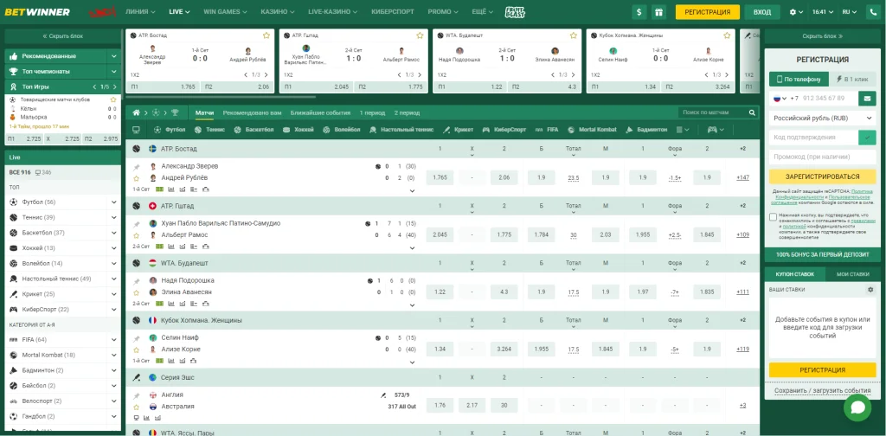Click the yellow РЕГИСТРАЦИЯ header button
Image resolution: width=886 pixels, height=436 pixels.
click(707, 12)
